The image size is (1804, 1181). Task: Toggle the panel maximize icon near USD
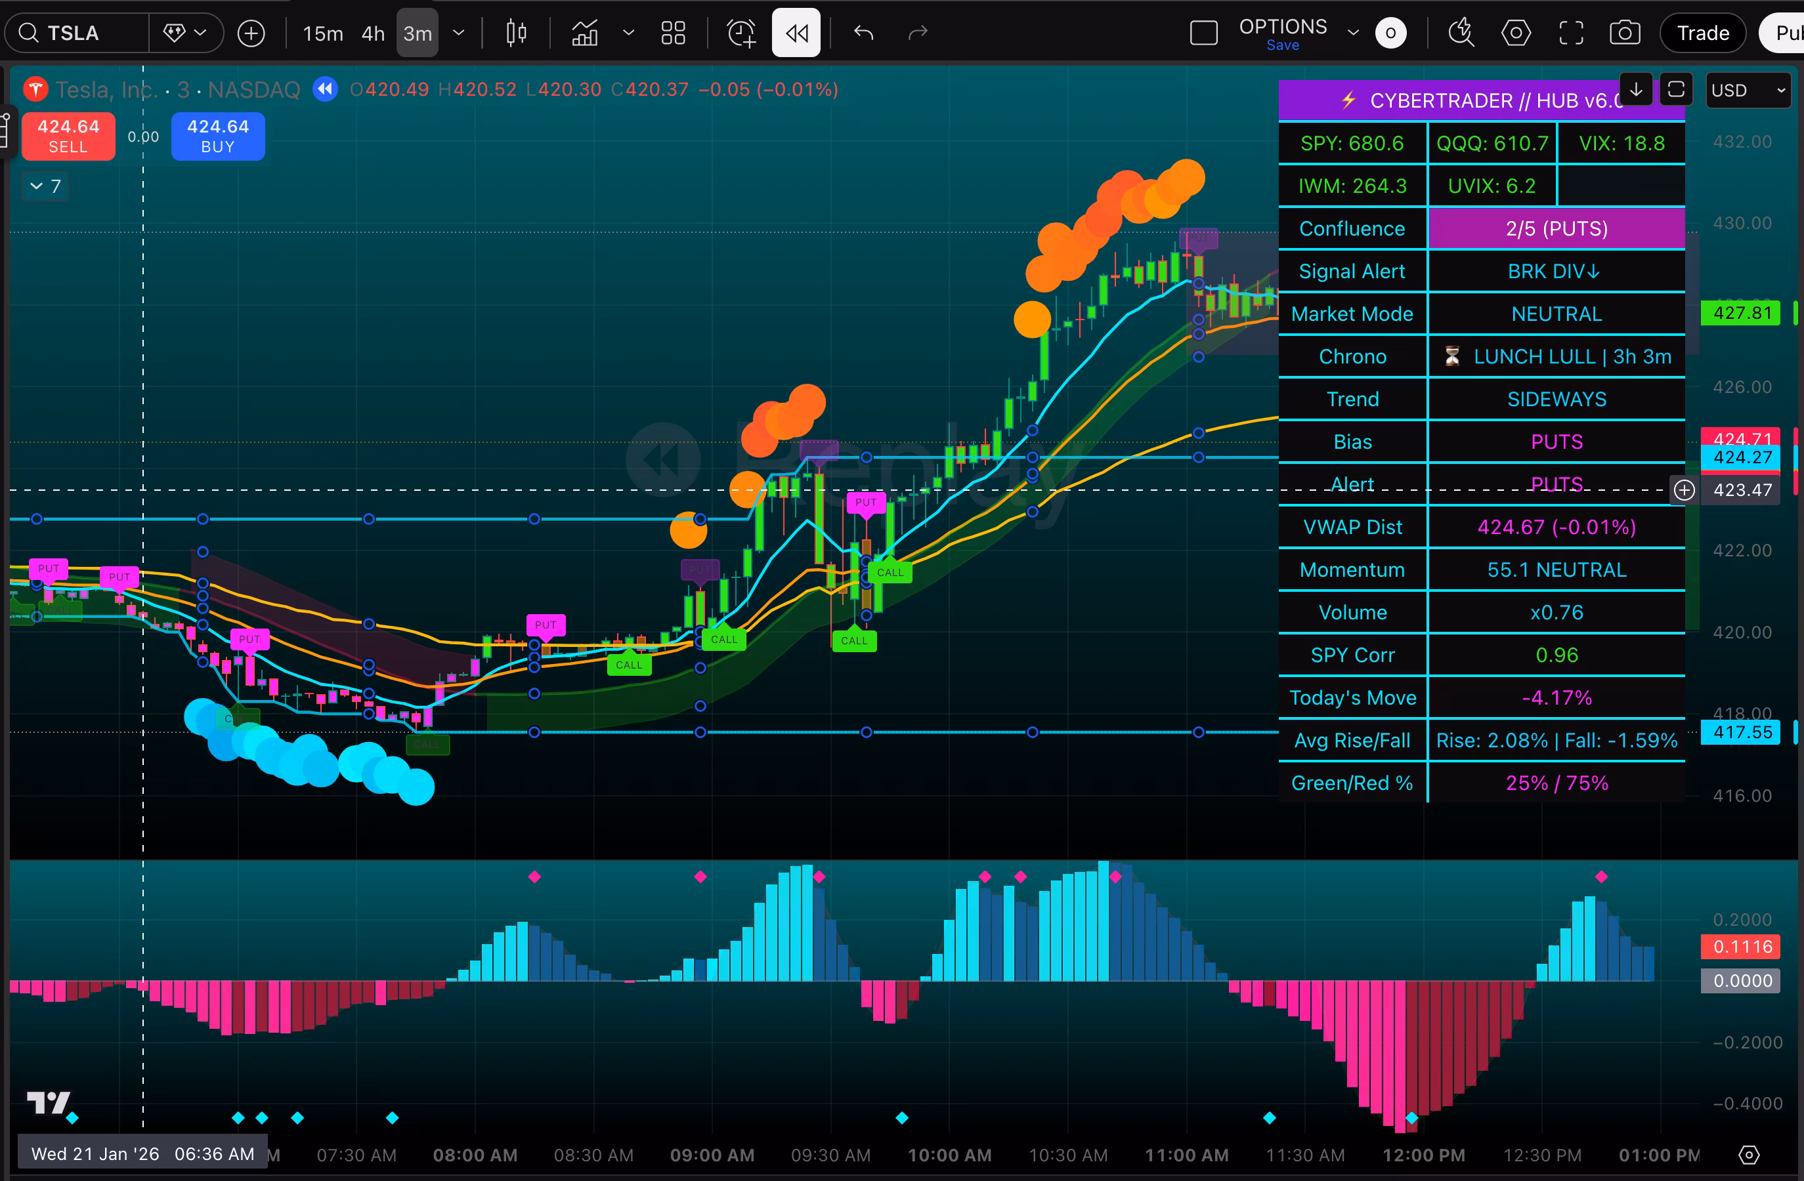point(1676,89)
